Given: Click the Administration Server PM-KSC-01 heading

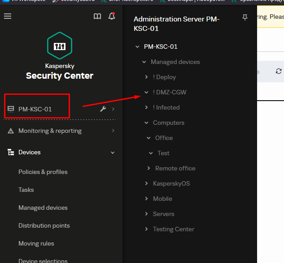Looking at the screenshot, I should coord(177,24).
